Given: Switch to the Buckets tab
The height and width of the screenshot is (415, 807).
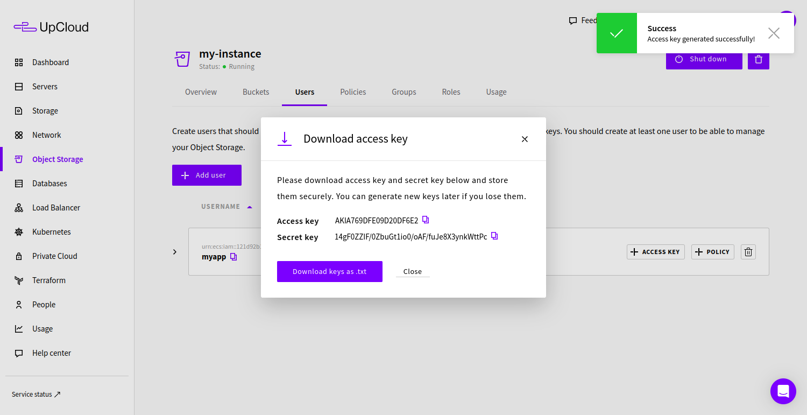Looking at the screenshot, I should tap(256, 92).
